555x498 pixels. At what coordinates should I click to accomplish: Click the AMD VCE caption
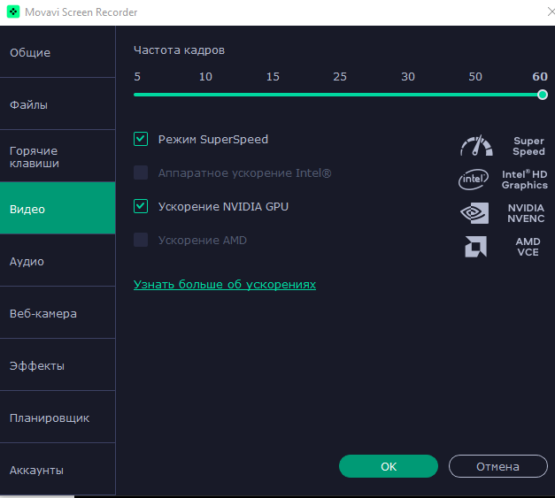528,247
